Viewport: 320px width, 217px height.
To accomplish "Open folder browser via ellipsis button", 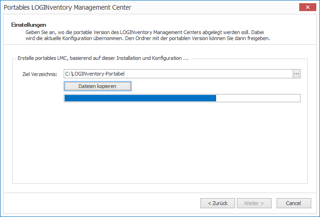I will point(296,74).
